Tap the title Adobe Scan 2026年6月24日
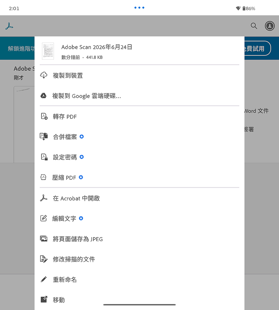Viewport: 279px width, 310px height. pyautogui.click(x=97, y=47)
